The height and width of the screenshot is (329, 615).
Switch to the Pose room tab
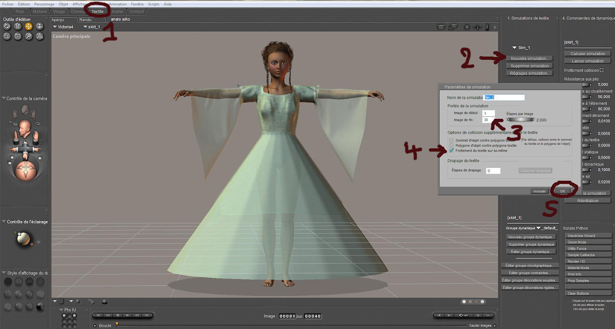[20, 11]
